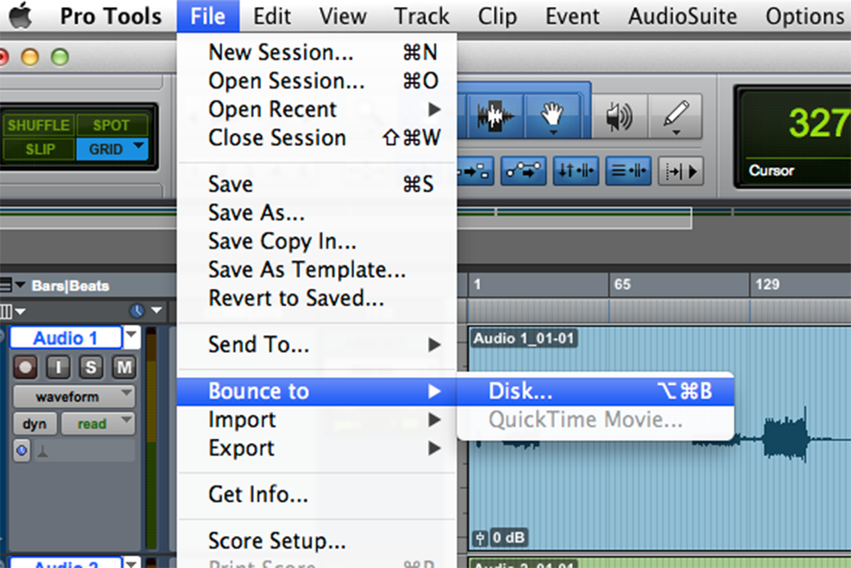Viewport: 851px width, 568px height.
Task: Toggle Link Track and Edit Selection
Action: pos(628,172)
